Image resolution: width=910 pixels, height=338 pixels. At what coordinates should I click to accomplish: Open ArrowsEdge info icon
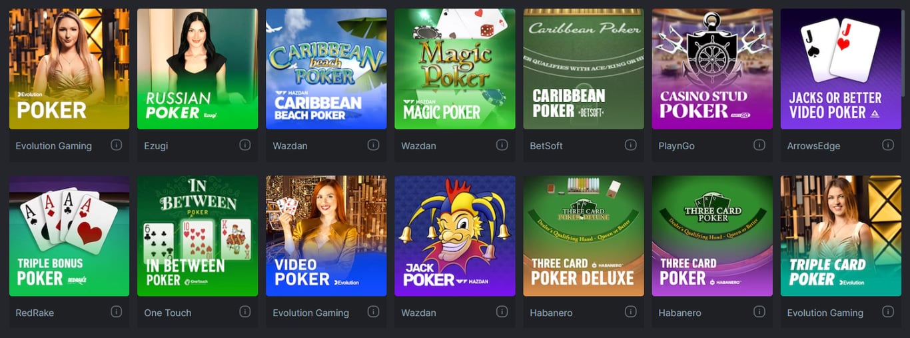(888, 145)
